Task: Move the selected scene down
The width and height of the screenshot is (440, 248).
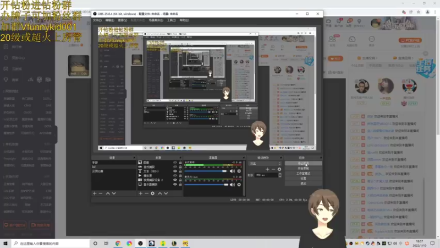Action: click(114, 193)
